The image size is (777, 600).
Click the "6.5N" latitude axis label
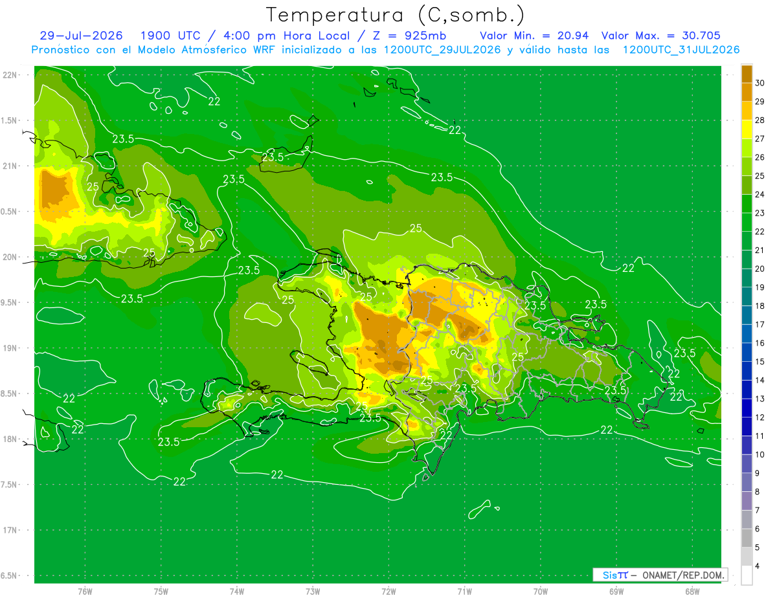[x=9, y=576]
